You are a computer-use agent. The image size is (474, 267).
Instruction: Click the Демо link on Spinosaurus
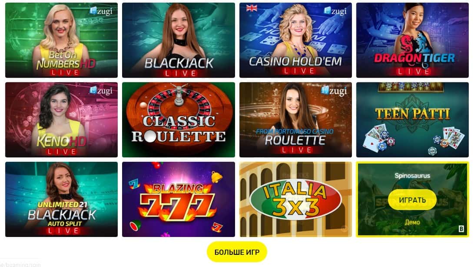[x=412, y=222]
